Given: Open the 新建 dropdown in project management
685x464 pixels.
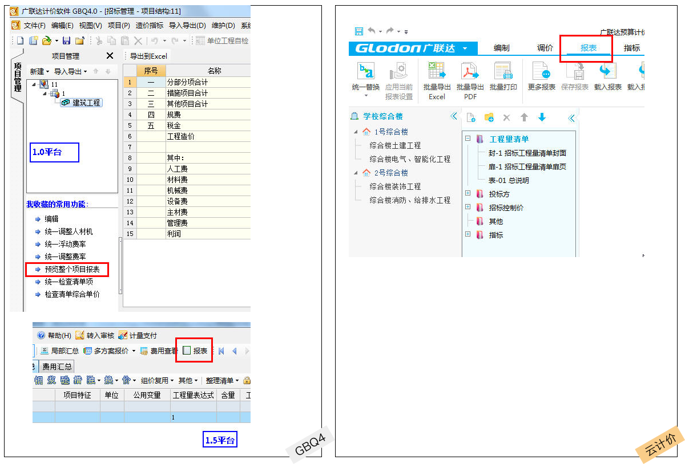Looking at the screenshot, I should point(39,72).
